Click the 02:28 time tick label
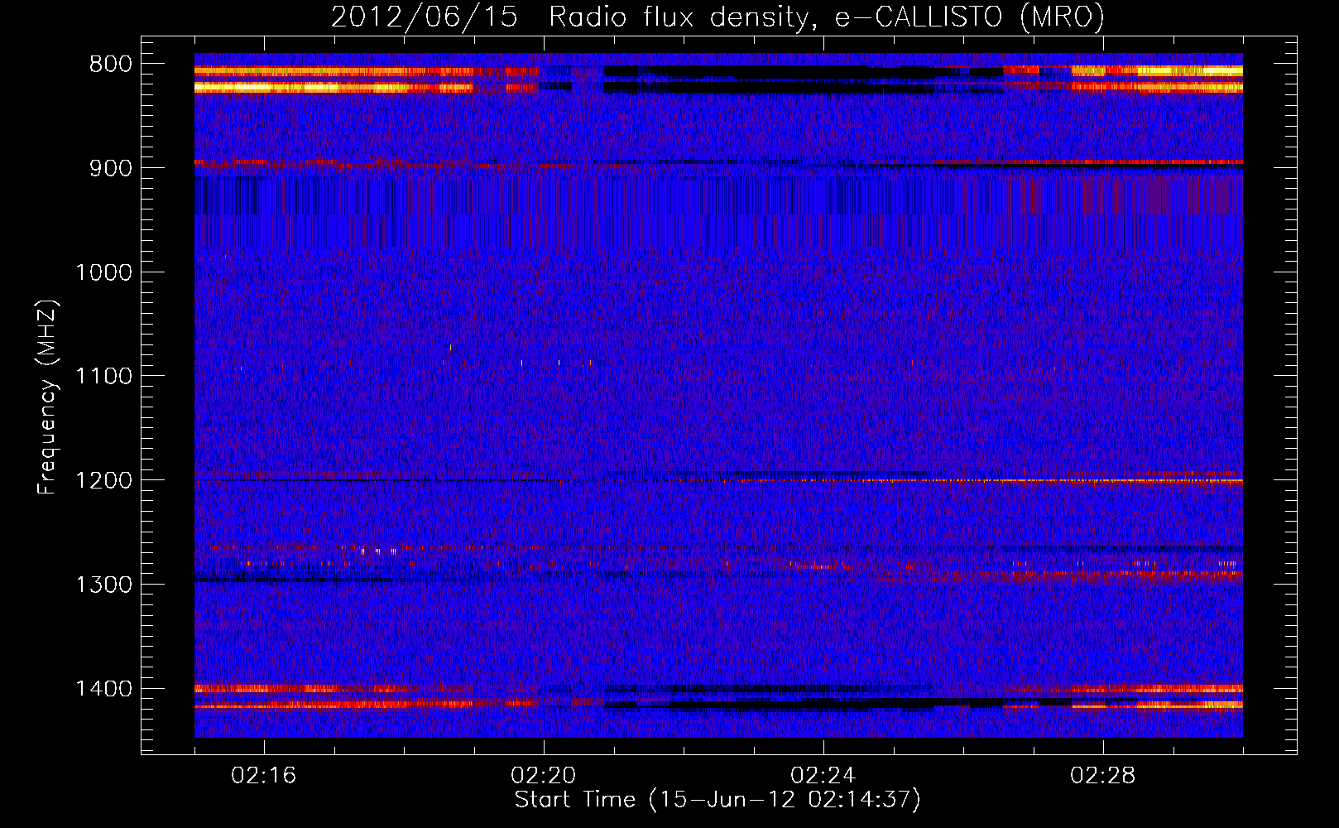 [1103, 776]
